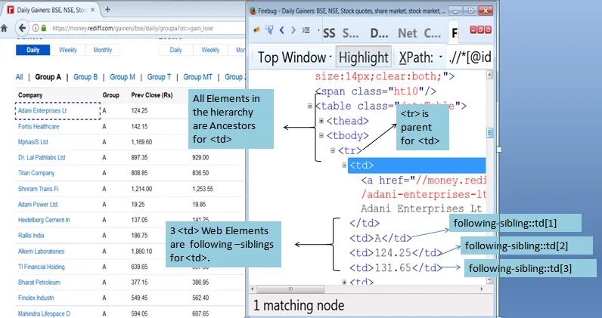Click Firebug scrollbar up arrow
Screen dimensions: 602x318
489,75
